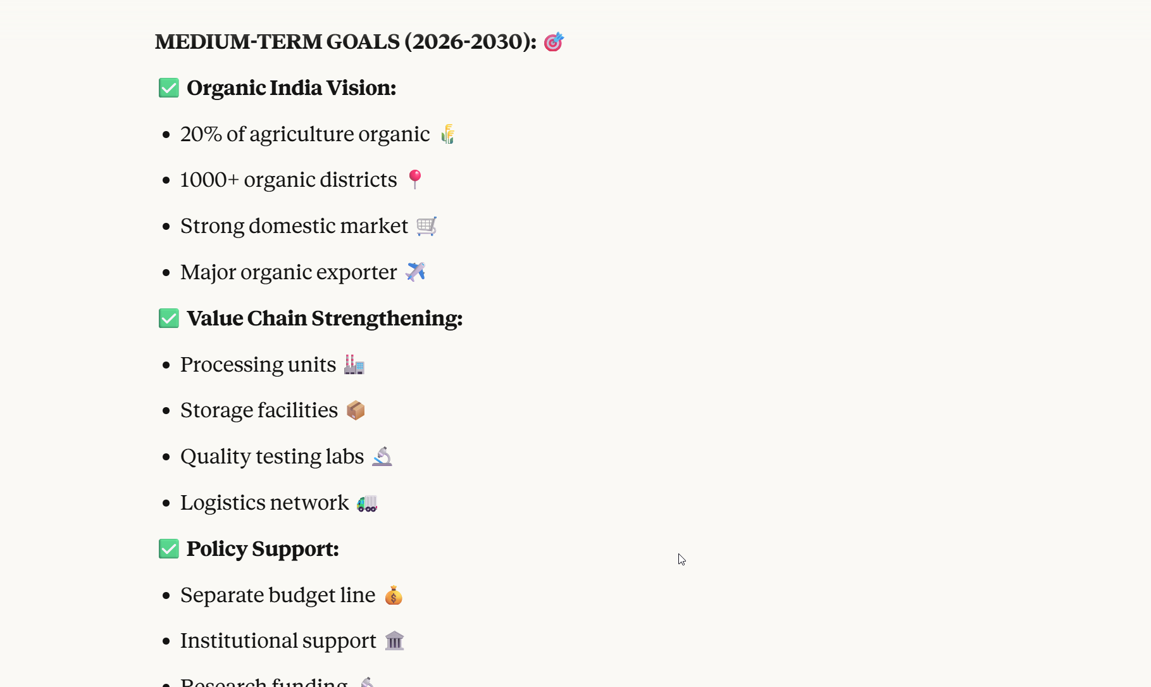Screen dimensions: 1151x687
Task: Click the crop emoji after agriculture organic
Action: (x=448, y=134)
